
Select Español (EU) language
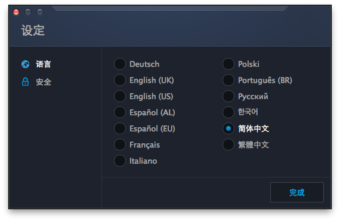coord(120,128)
